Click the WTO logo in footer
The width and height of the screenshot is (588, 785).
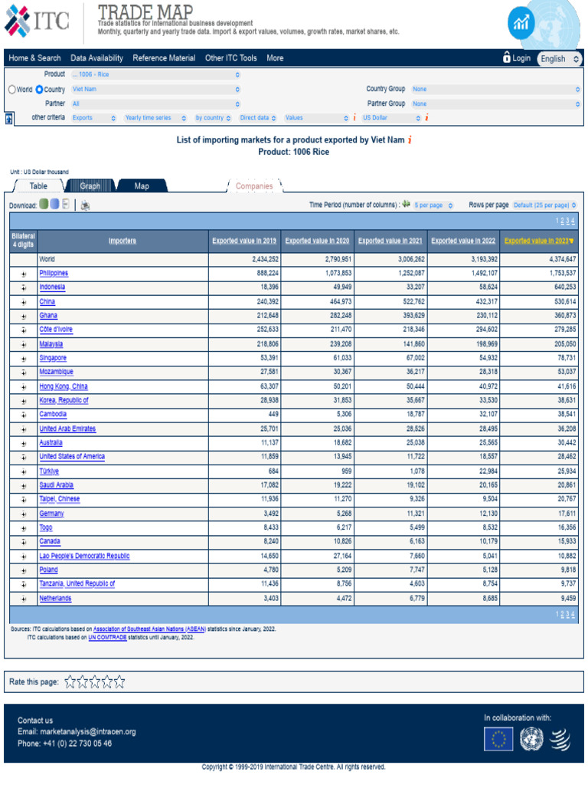coord(560,740)
